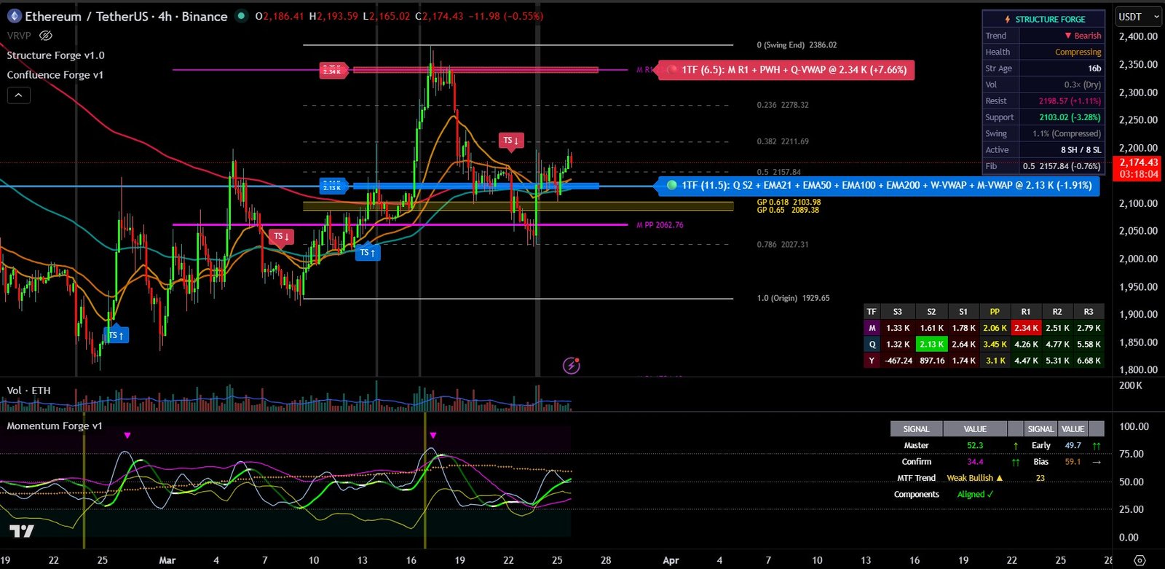Click the Resist value 2198.57 (+1.11%)

point(1070,101)
